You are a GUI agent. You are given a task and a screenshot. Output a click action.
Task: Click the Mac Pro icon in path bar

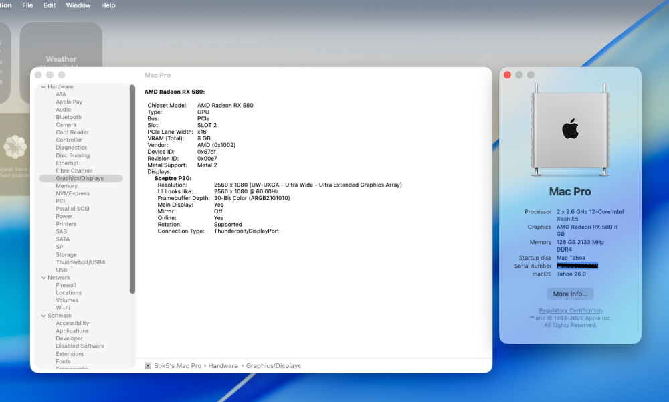tap(148, 366)
